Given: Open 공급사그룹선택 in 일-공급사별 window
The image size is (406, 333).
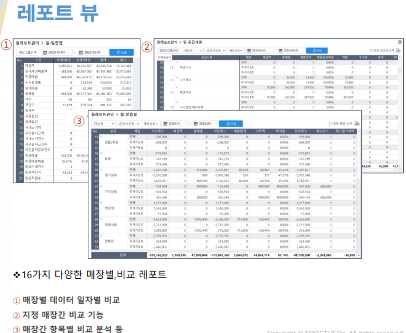Looking at the screenshot, I should (x=168, y=50).
